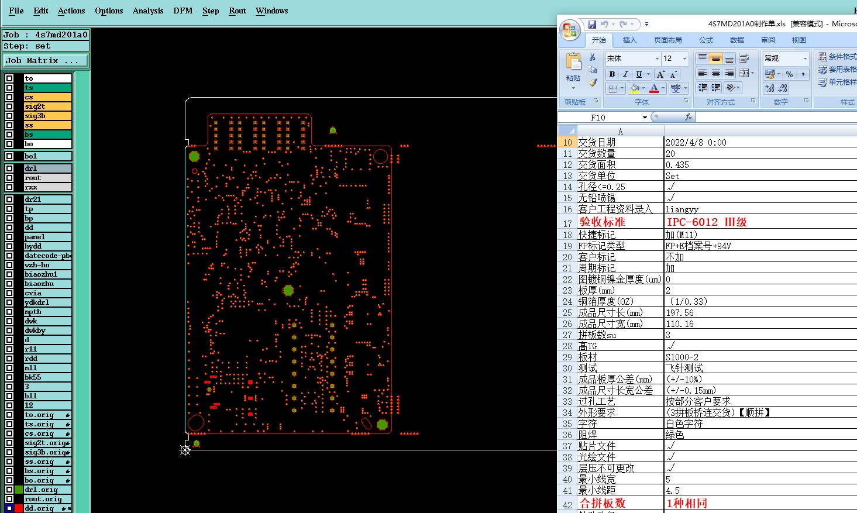857x513 pixels.
Task: Increase font size with large A icon
Action: point(660,74)
